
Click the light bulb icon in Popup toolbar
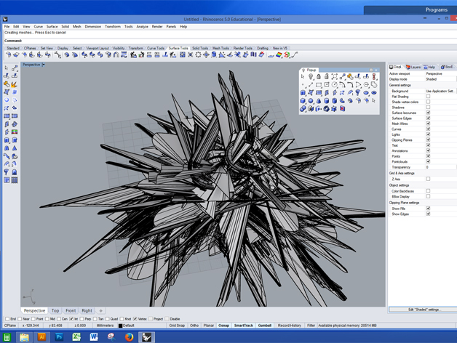(311, 77)
